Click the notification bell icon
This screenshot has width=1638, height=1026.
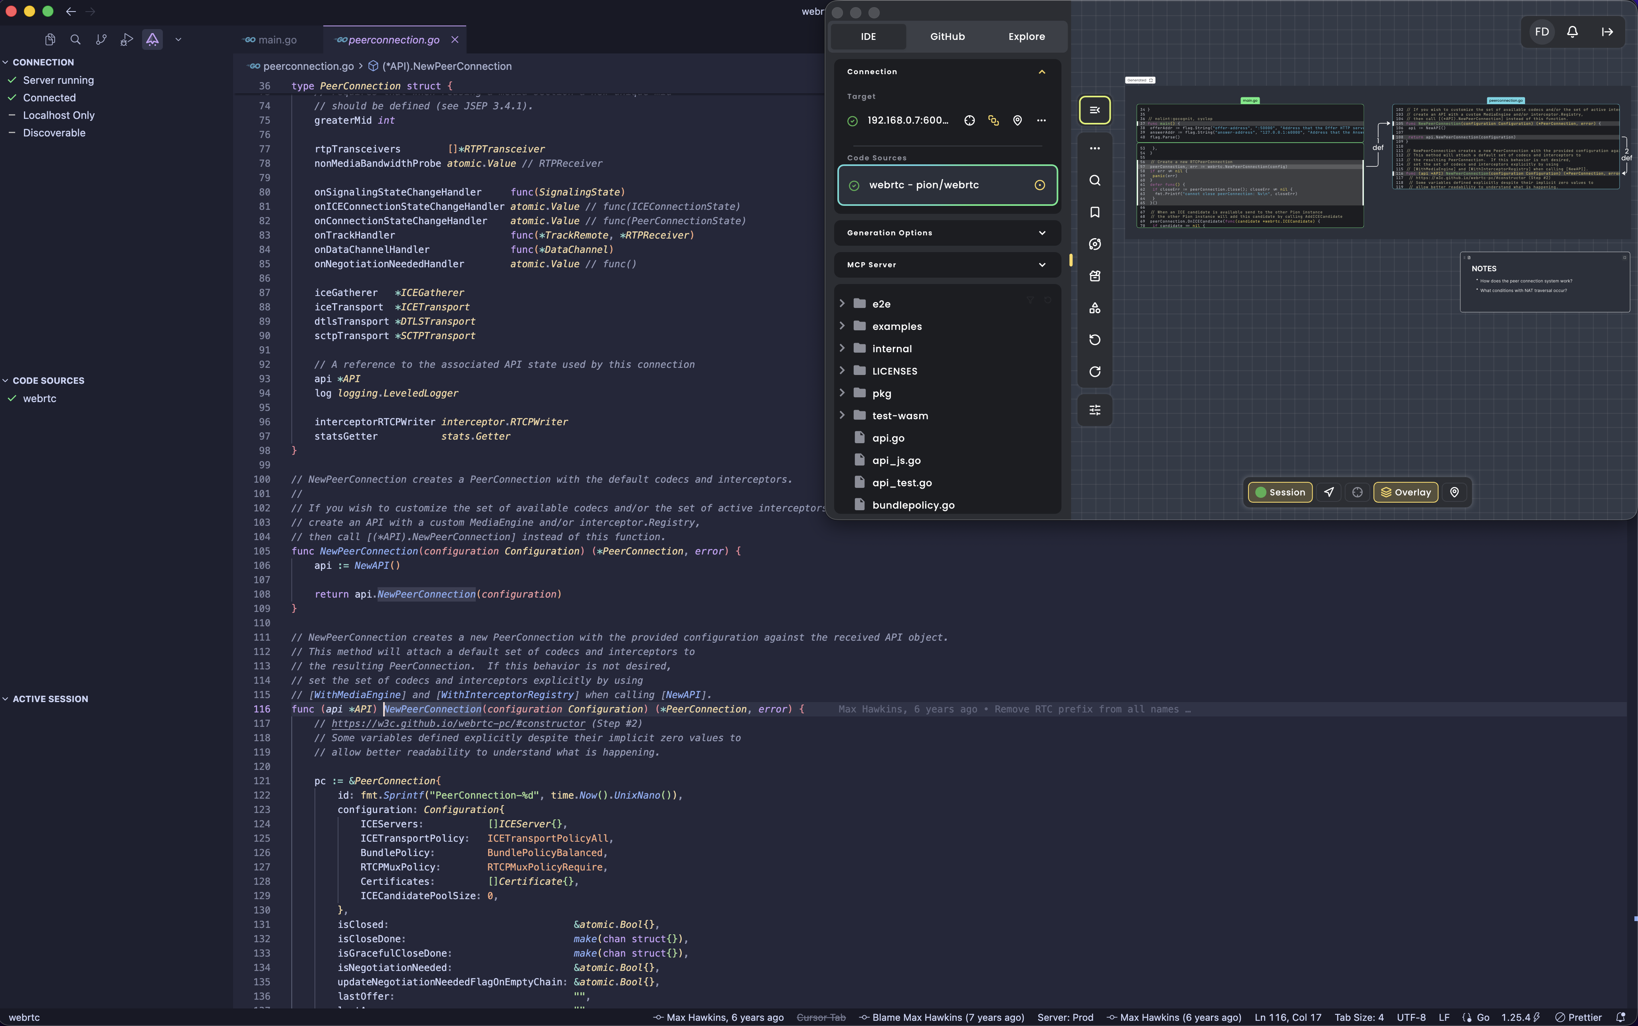[1572, 32]
